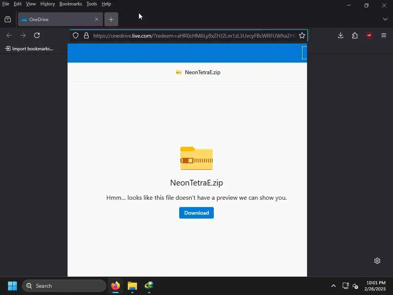Close the OneDrive tab

(x=96, y=19)
